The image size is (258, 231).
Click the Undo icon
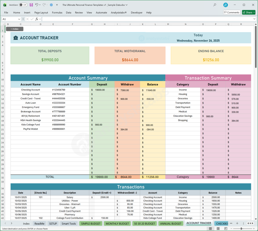37,5
